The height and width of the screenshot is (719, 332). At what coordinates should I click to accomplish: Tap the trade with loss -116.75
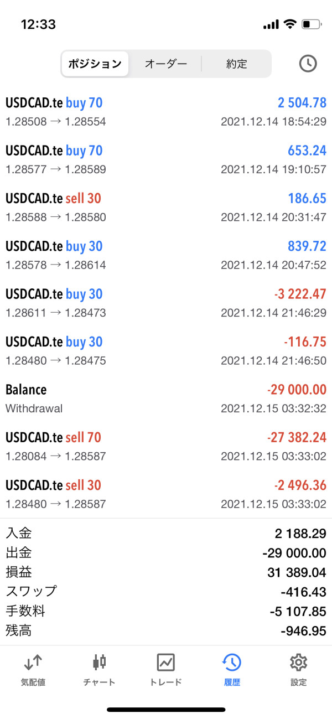[x=166, y=350]
